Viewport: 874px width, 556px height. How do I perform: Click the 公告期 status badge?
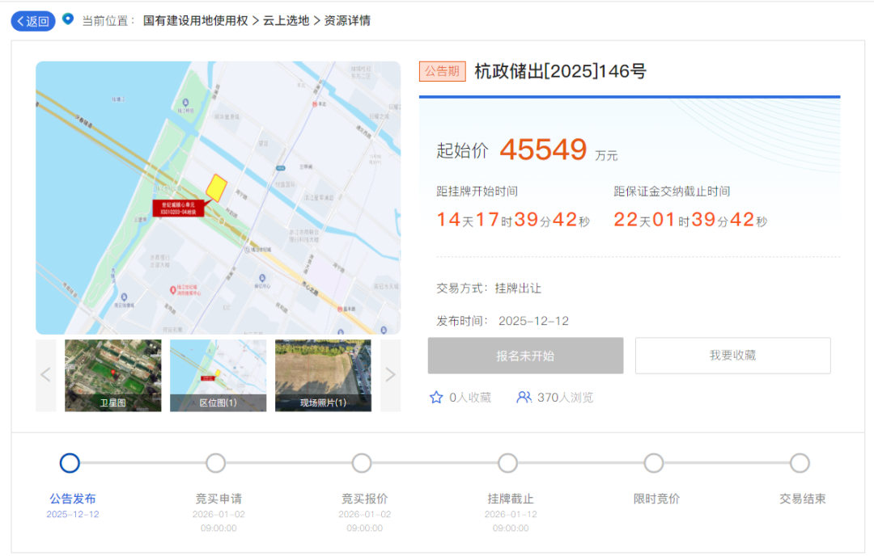coord(442,71)
